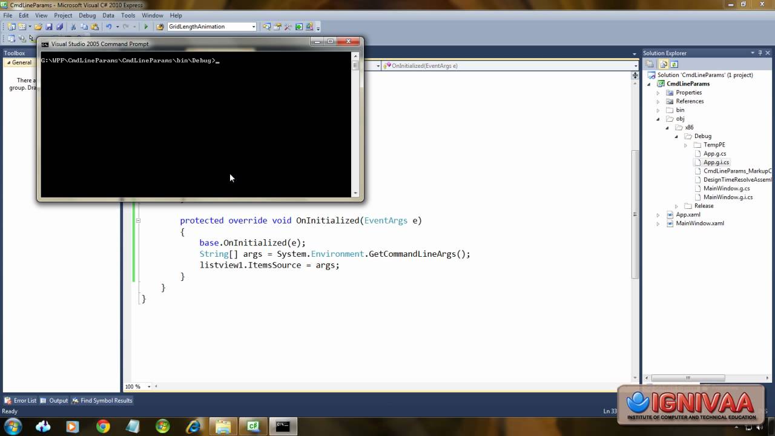
Task: Open the Solution Explorer window position dropdown
Action: point(752,53)
